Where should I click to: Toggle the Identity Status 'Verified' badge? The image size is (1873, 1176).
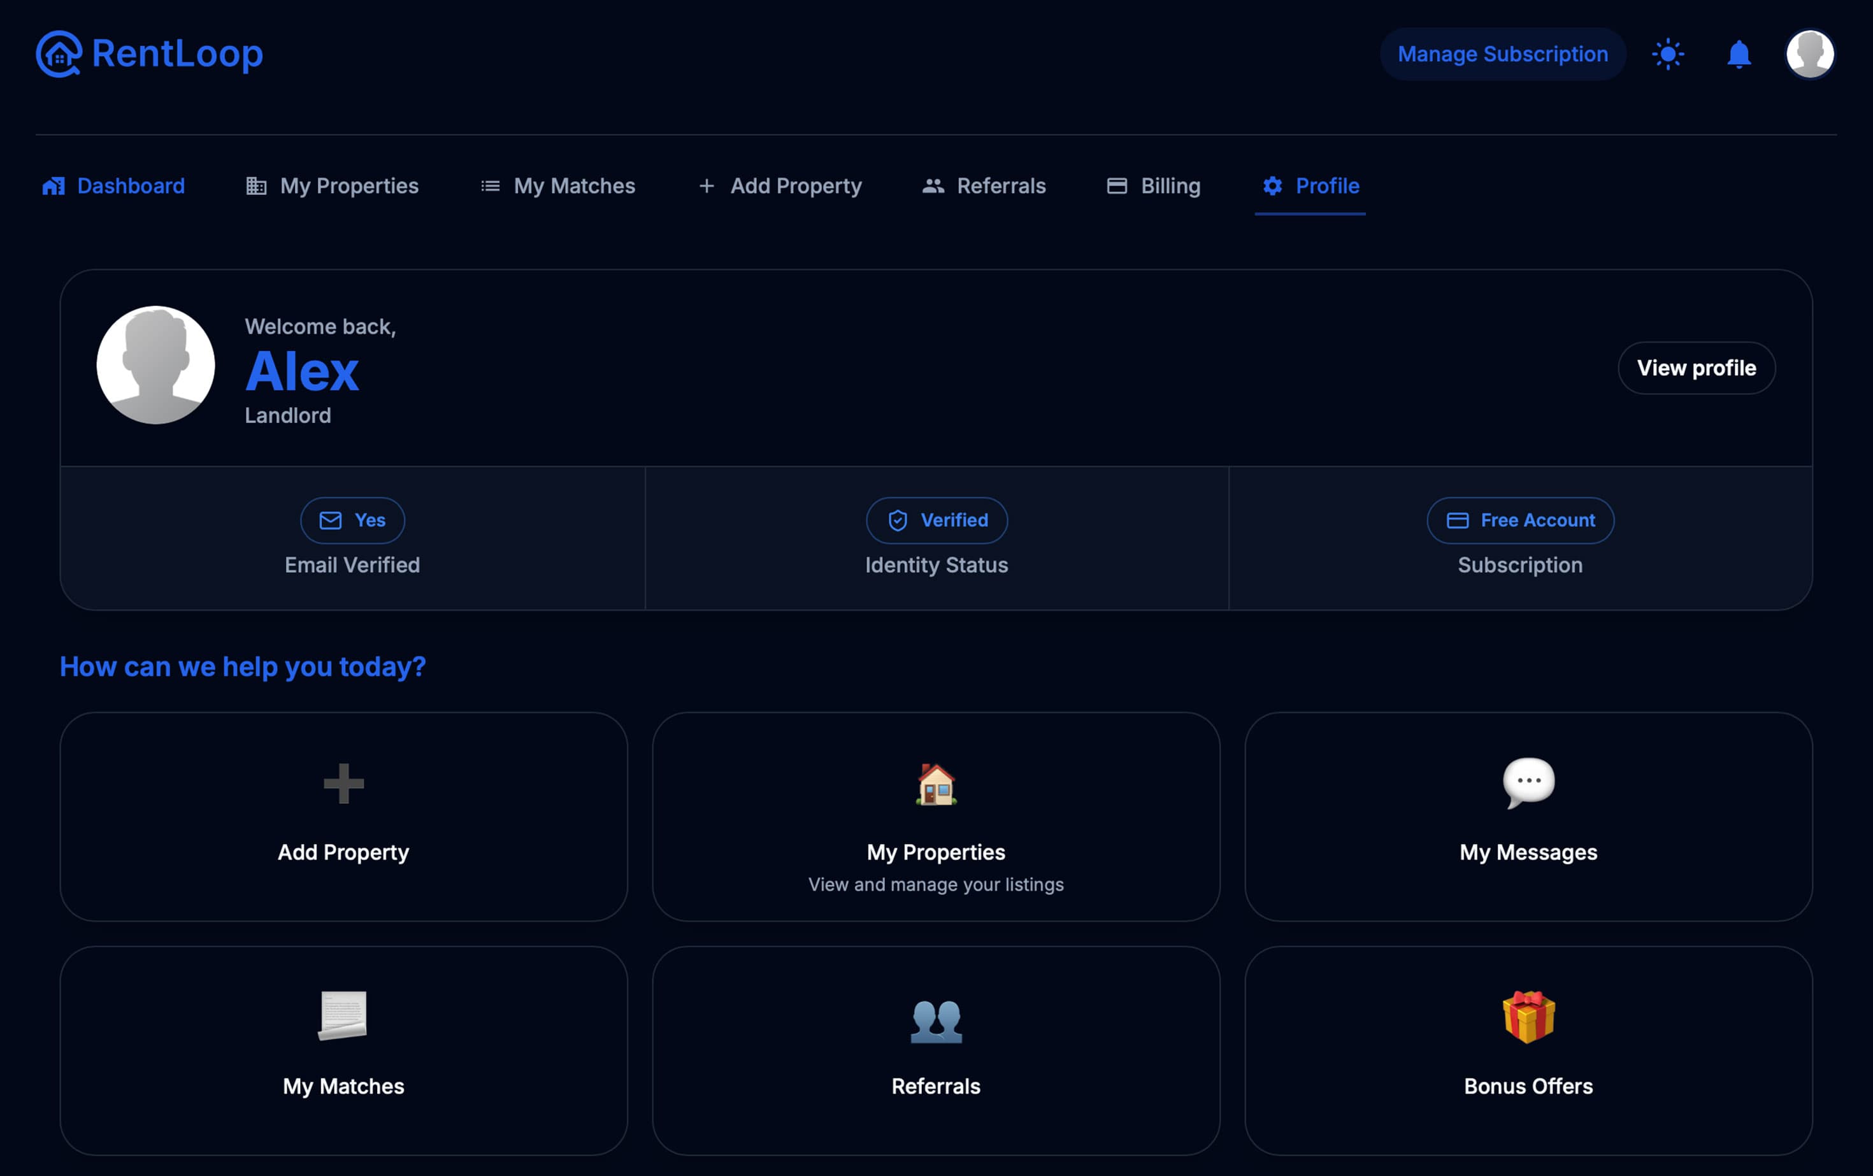tap(937, 520)
